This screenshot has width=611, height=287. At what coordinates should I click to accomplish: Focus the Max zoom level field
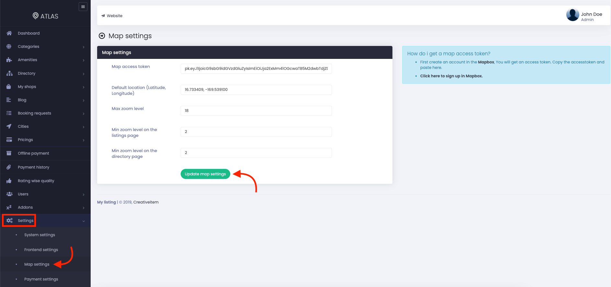256,111
